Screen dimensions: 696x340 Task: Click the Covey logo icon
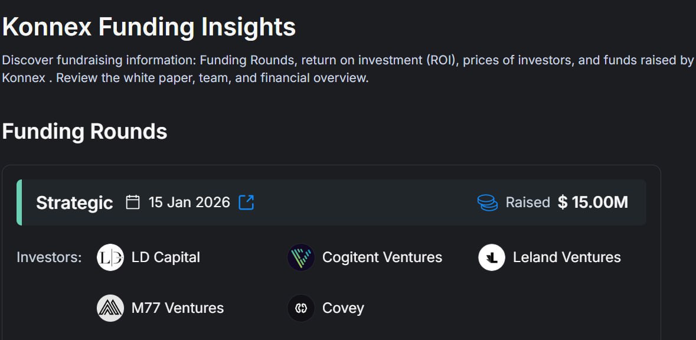[x=301, y=308]
